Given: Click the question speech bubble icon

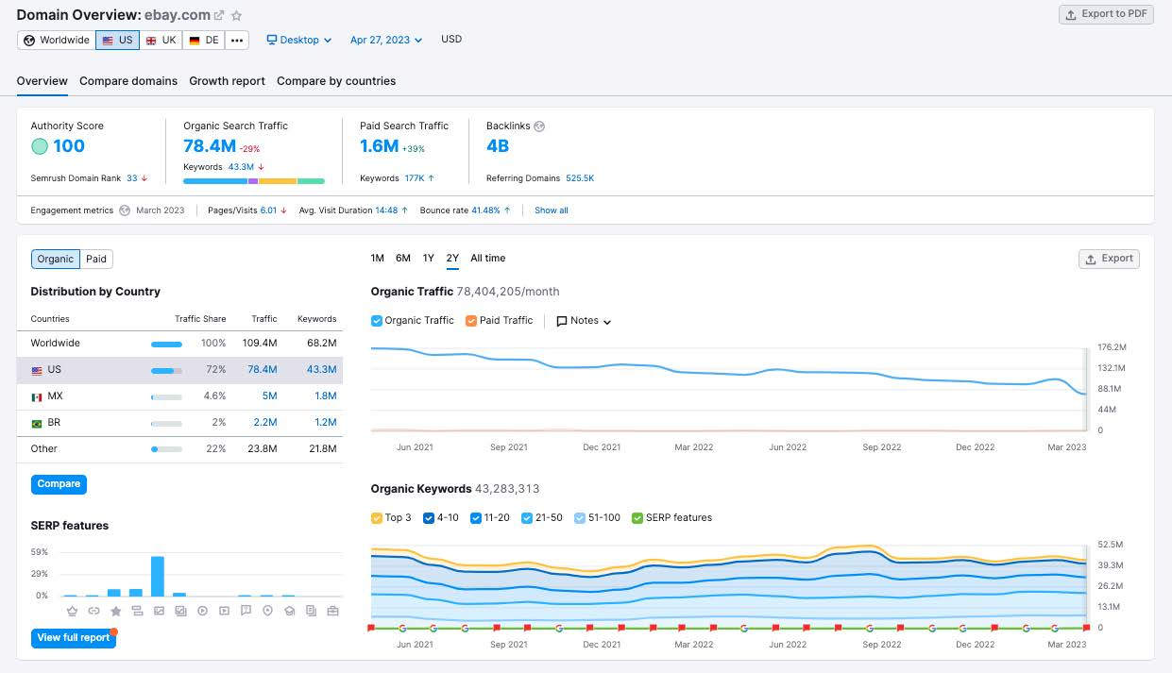Looking at the screenshot, I should tap(246, 611).
